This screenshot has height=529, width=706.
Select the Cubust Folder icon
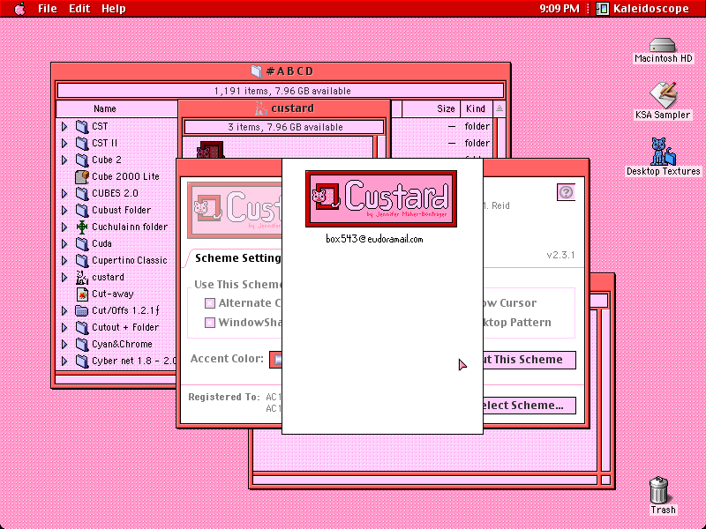(x=82, y=210)
